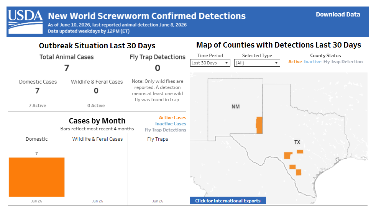Image resolution: width=371 pixels, height=207 pixels.
Task: Click the Active county status legend
Action: point(295,62)
